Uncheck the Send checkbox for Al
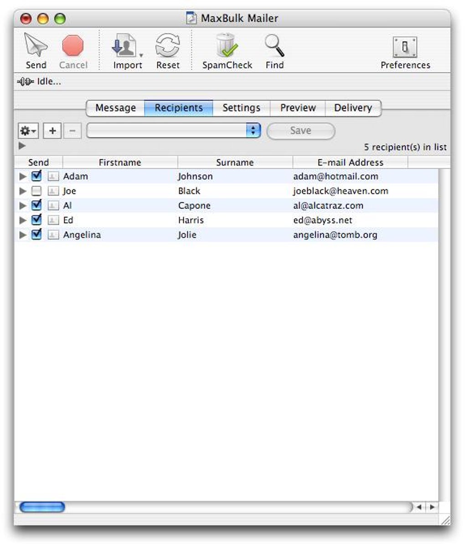 coord(36,205)
